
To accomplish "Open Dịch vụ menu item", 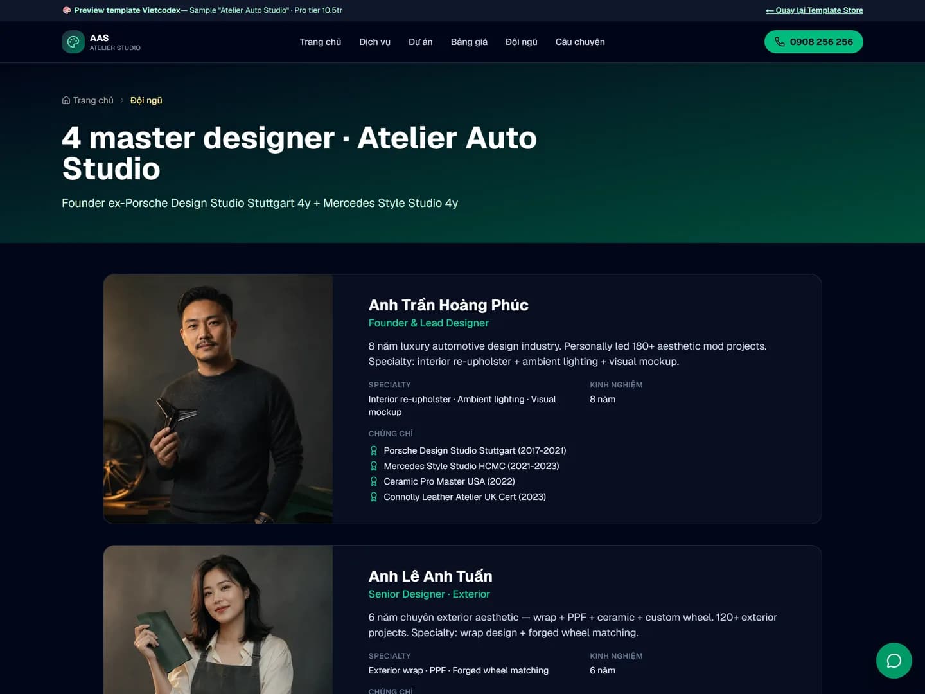I will [374, 42].
